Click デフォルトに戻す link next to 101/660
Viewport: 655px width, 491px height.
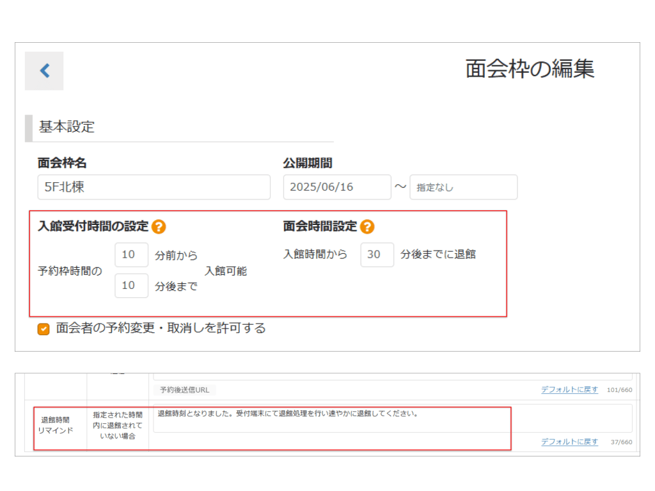pos(569,389)
